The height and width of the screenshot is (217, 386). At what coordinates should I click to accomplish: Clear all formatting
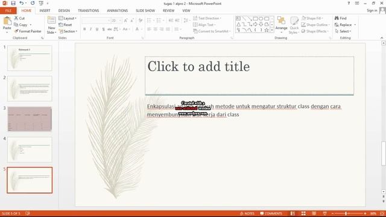(x=141, y=20)
